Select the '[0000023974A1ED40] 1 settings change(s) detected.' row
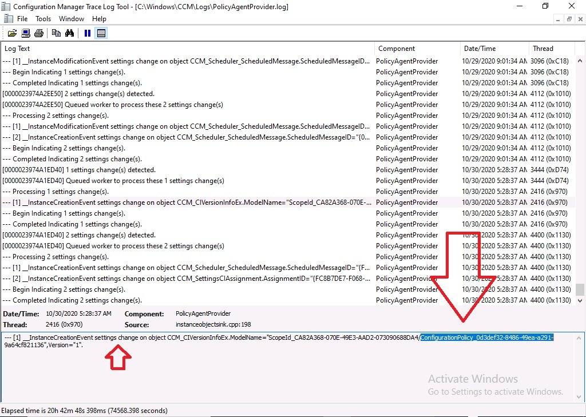 tap(288, 170)
